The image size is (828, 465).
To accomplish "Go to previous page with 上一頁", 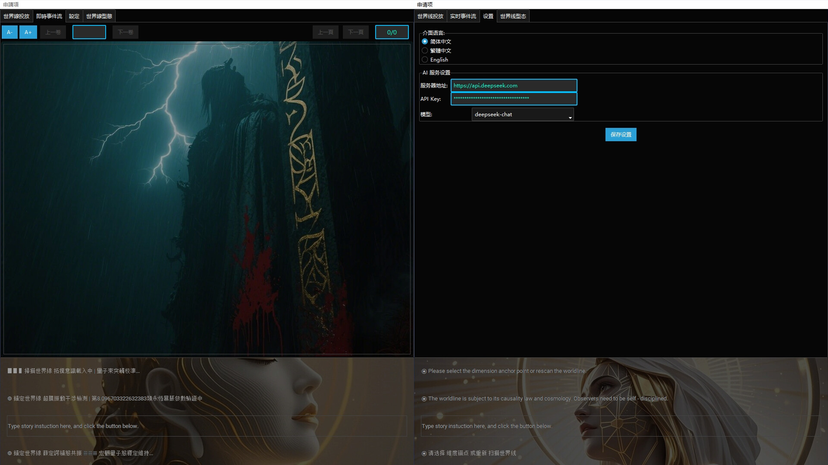I will (x=326, y=32).
